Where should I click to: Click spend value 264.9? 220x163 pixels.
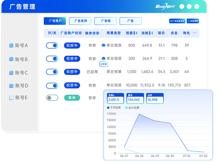pos(147,58)
